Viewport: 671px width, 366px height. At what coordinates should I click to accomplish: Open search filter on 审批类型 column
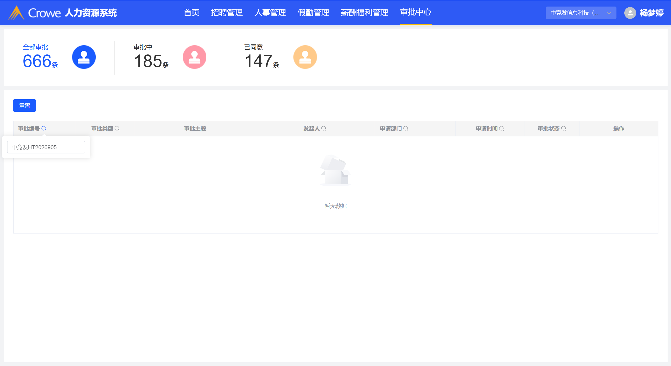117,129
